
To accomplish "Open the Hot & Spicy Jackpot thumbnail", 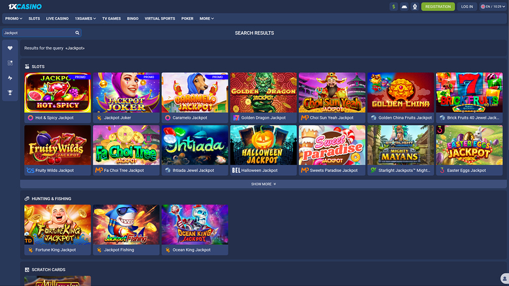I will pyautogui.click(x=57, y=93).
